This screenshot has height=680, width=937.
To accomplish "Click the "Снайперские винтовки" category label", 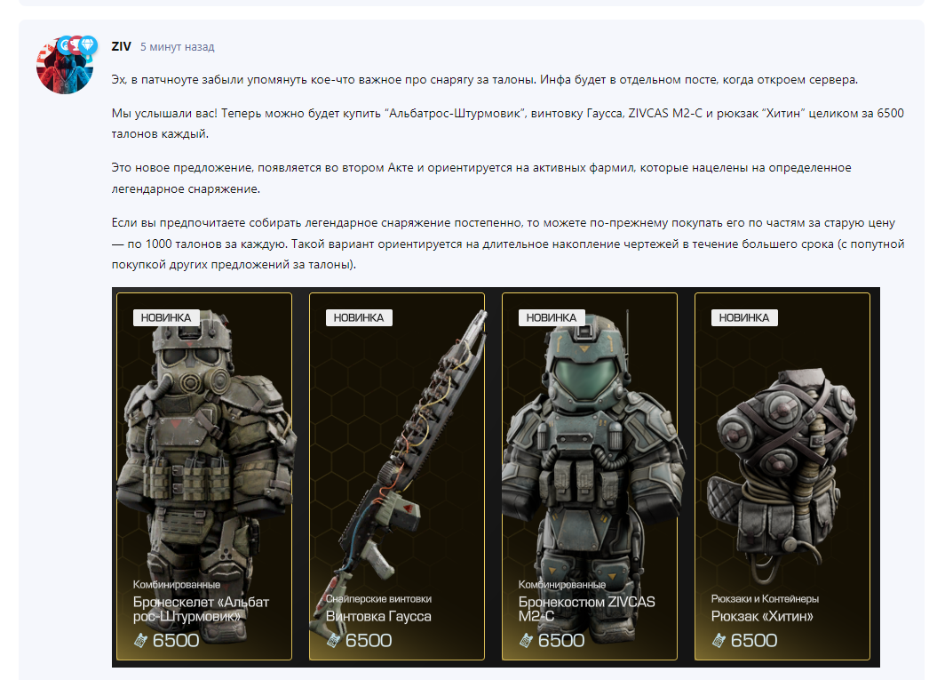I will pyautogui.click(x=378, y=598).
